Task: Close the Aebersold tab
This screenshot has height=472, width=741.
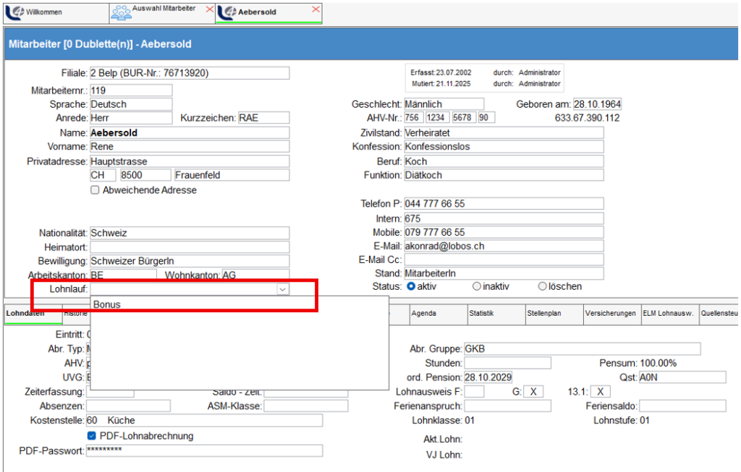Action: point(316,9)
